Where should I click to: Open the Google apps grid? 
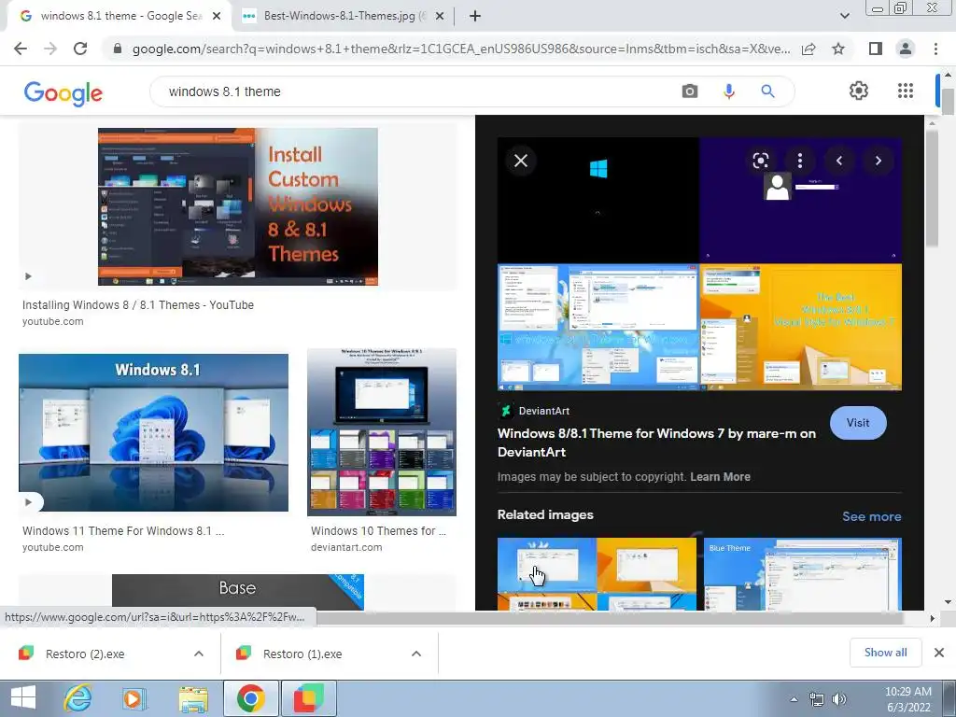(x=906, y=91)
